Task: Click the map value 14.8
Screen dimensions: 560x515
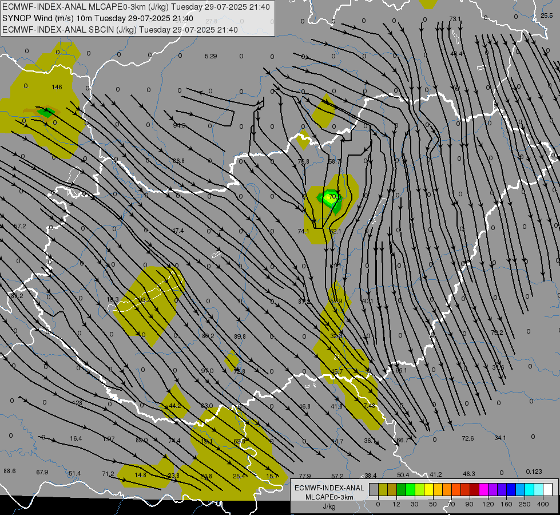Action: point(140,475)
